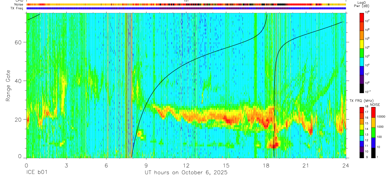Image resolution: width=389 pixels, height=179 pixels.
Task: Pick the black segment of TX FRQ color bar
Action: [362, 155]
